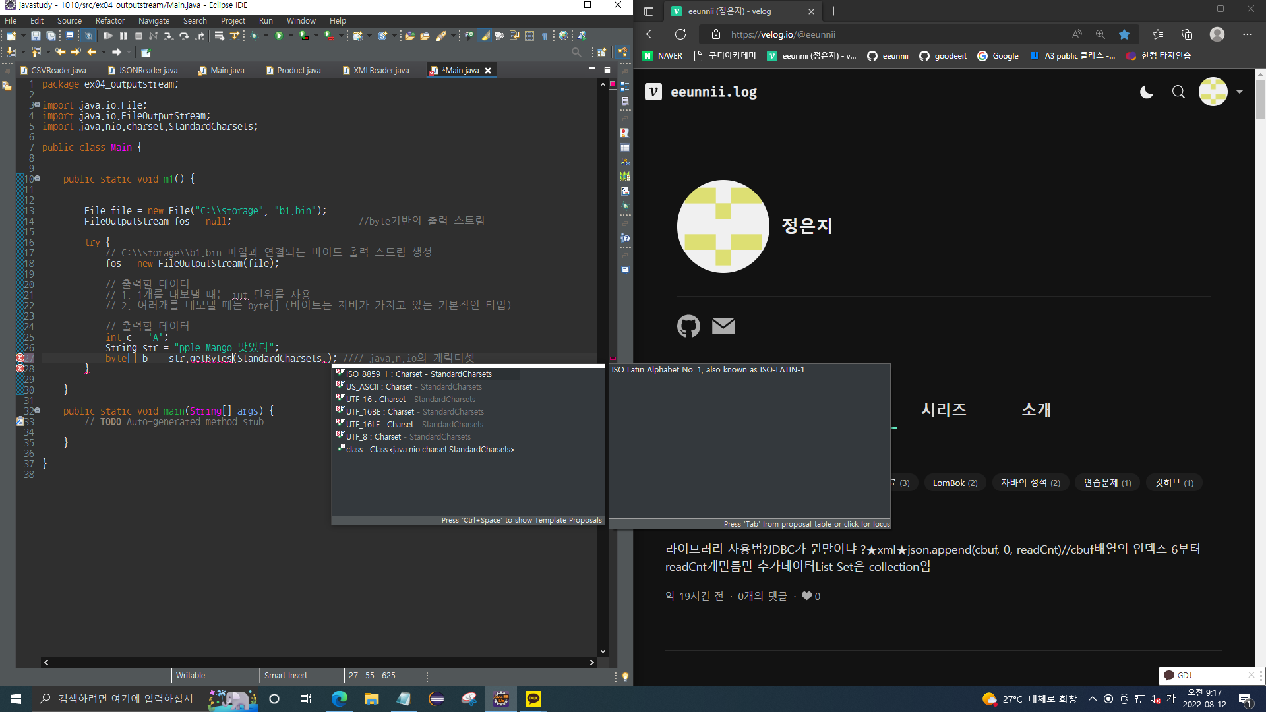Close the *Main.java editor tab

click(x=488, y=71)
